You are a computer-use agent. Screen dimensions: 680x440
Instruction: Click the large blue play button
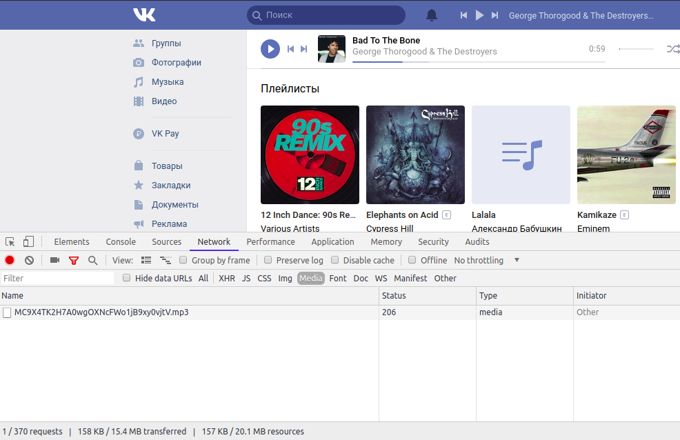click(x=270, y=49)
